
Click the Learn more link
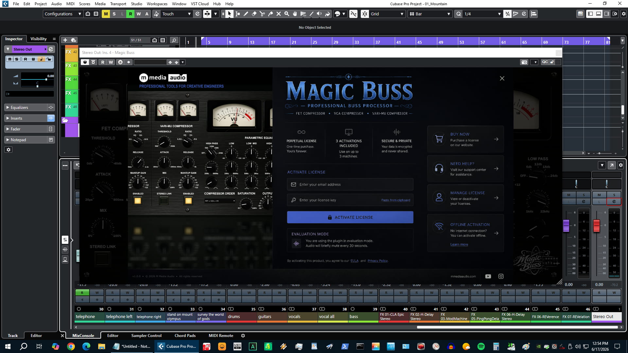pyautogui.click(x=459, y=244)
